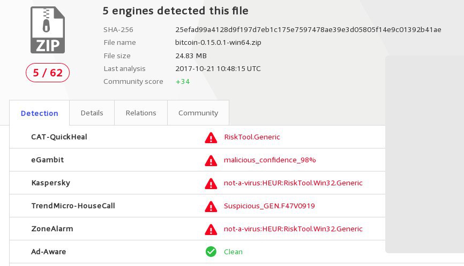The image size is (464, 266).
Task: Click the warning icon in Kaspersky row
Action: click(211, 183)
